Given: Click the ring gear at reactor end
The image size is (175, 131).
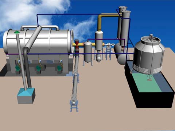Looking at the screenshot, I should (x=72, y=41).
